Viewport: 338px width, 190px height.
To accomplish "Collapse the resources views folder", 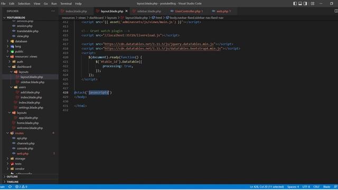I will tap(26, 56).
